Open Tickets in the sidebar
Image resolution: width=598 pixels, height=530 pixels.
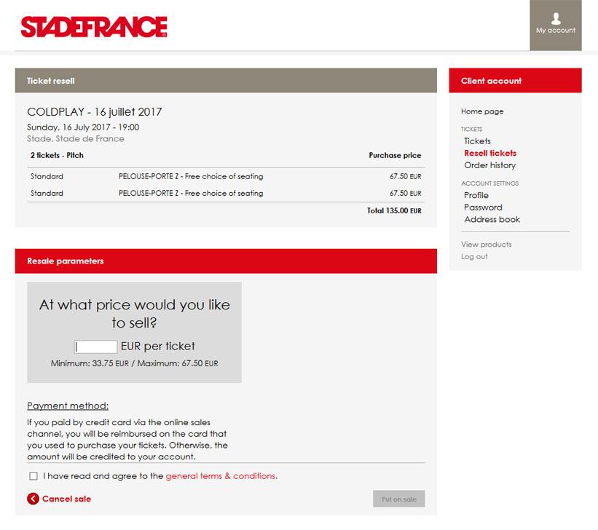477,141
